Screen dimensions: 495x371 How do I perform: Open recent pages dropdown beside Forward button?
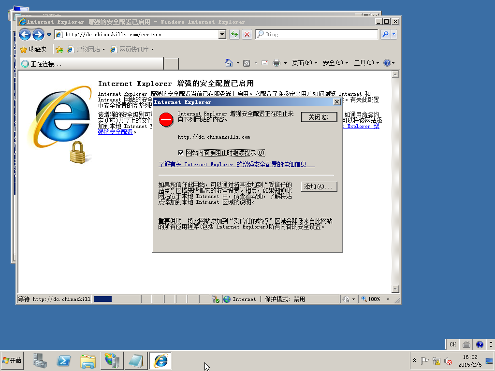[49, 34]
